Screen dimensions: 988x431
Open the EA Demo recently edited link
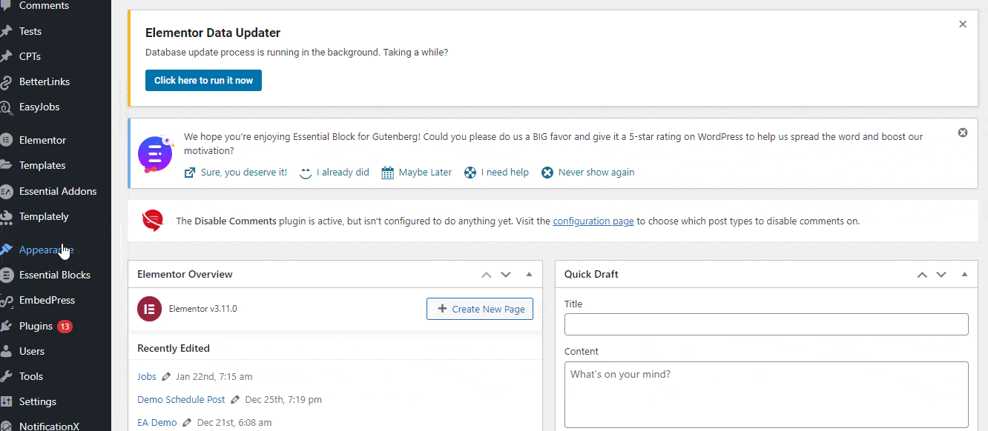click(157, 423)
